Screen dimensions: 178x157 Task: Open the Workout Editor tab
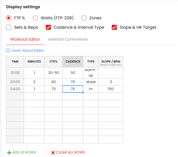point(25,39)
